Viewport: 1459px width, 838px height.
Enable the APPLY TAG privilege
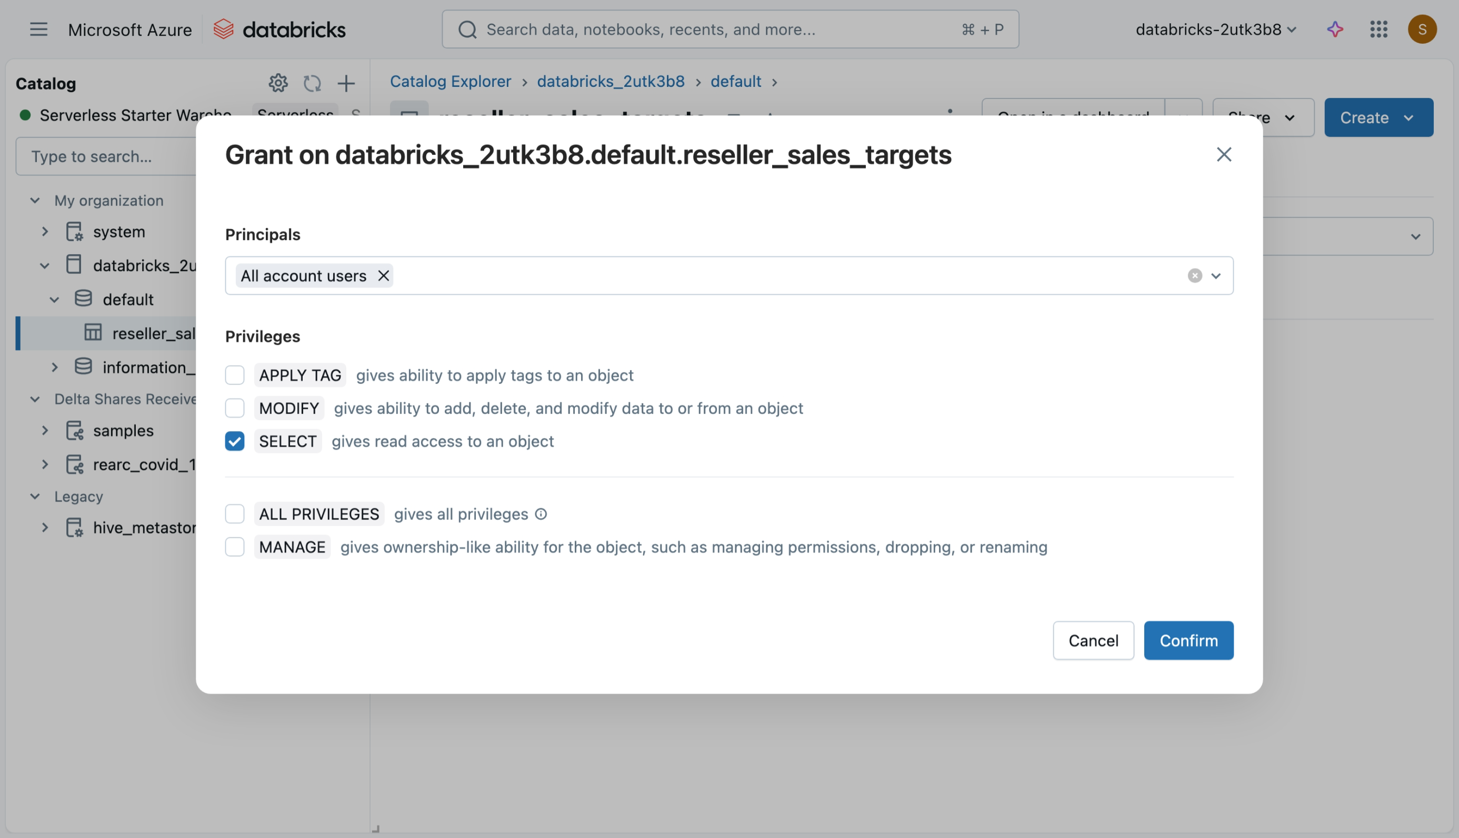click(x=235, y=375)
